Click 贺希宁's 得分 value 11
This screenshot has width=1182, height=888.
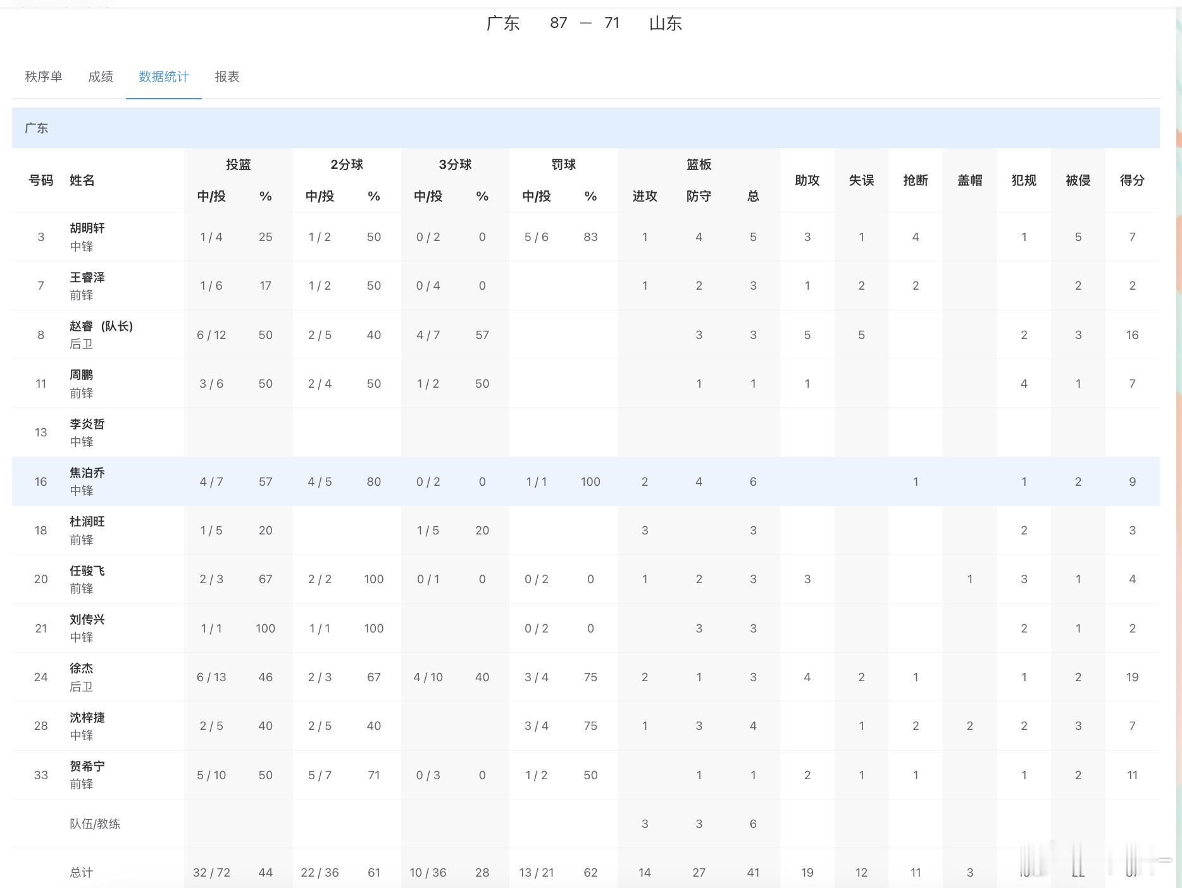[x=1133, y=775]
